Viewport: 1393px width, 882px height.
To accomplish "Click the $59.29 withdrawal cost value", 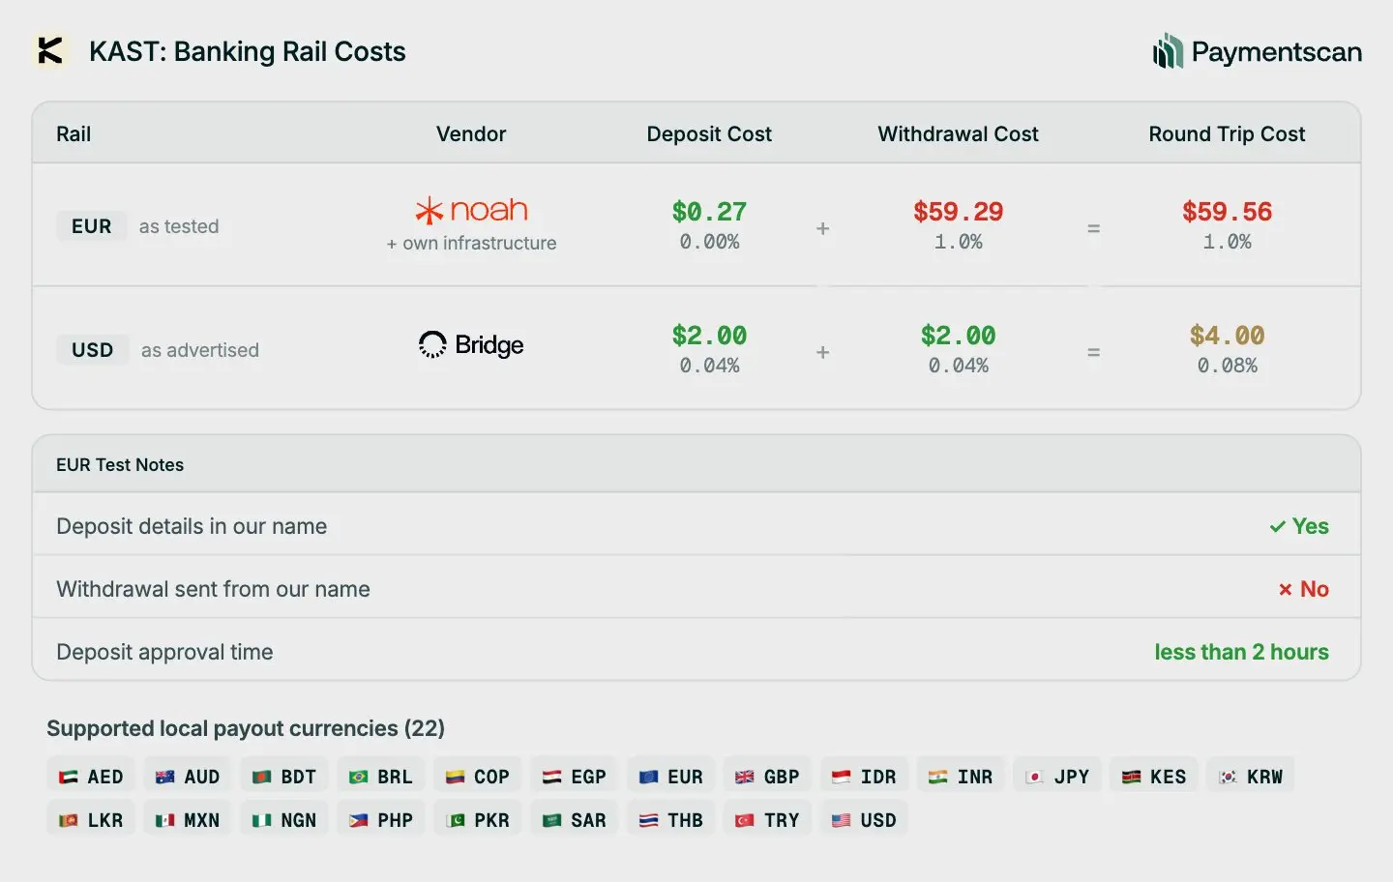I will pos(958,212).
